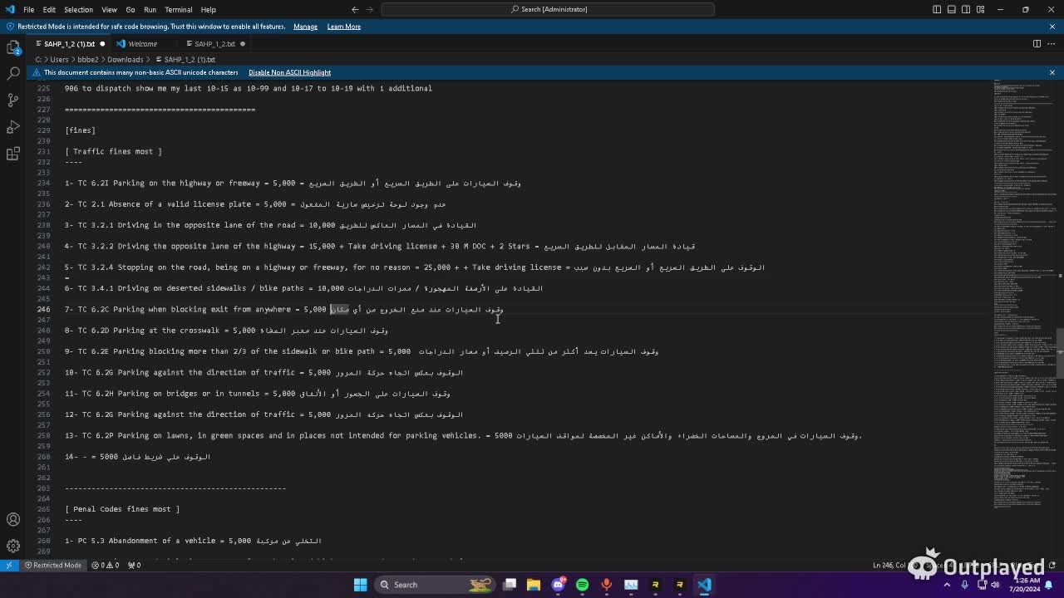Open the Go menu
The height and width of the screenshot is (598, 1064).
(x=131, y=9)
